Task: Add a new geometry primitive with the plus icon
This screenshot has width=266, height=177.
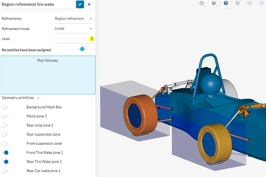Action: click(x=38, y=98)
